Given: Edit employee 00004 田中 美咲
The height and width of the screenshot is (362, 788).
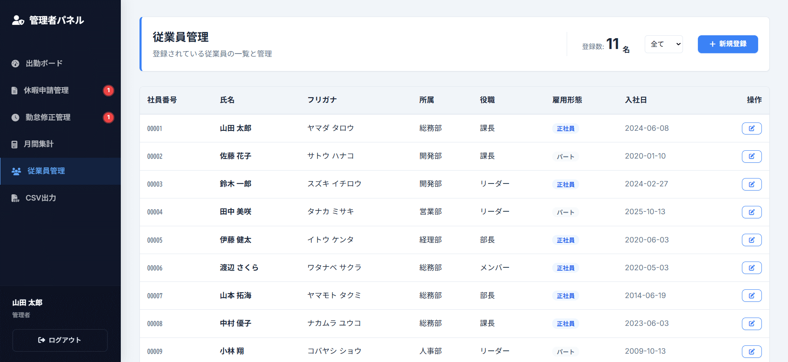Looking at the screenshot, I should point(751,212).
